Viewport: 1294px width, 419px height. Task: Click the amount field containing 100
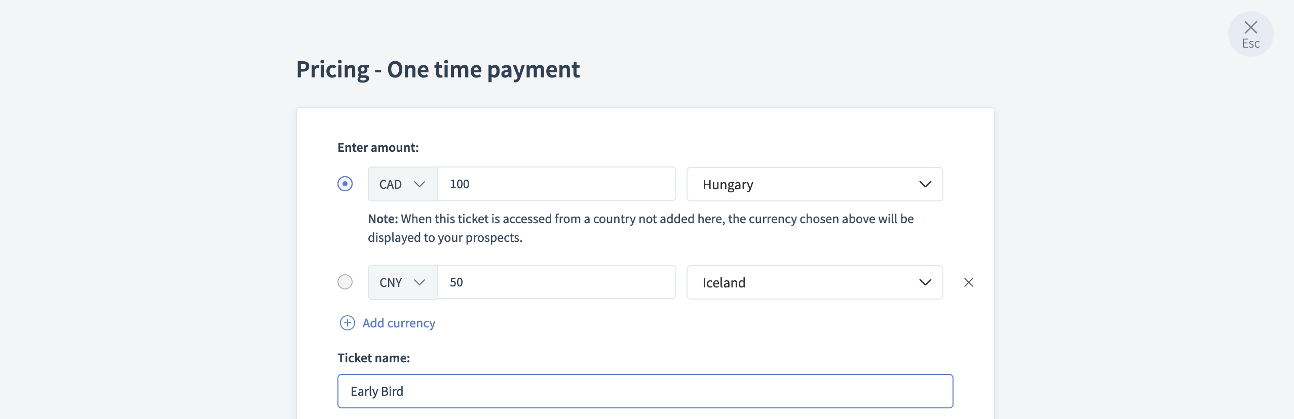tap(556, 184)
